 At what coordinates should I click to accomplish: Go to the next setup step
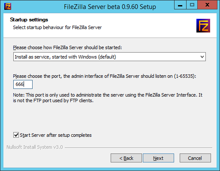coord(158,158)
